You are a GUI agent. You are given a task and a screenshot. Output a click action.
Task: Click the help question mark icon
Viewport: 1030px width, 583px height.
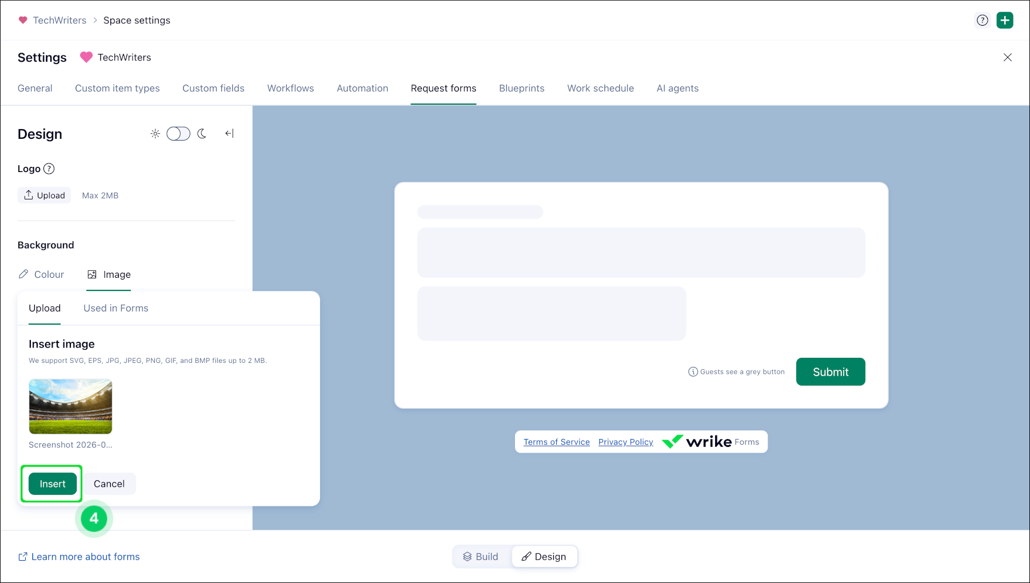[982, 20]
